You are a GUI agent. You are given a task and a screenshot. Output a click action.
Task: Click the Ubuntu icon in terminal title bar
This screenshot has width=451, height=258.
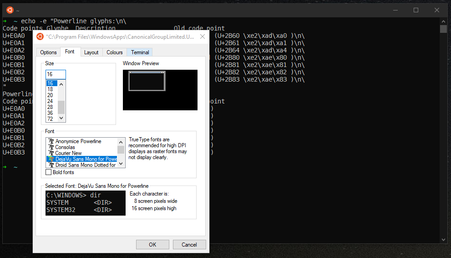click(x=10, y=10)
